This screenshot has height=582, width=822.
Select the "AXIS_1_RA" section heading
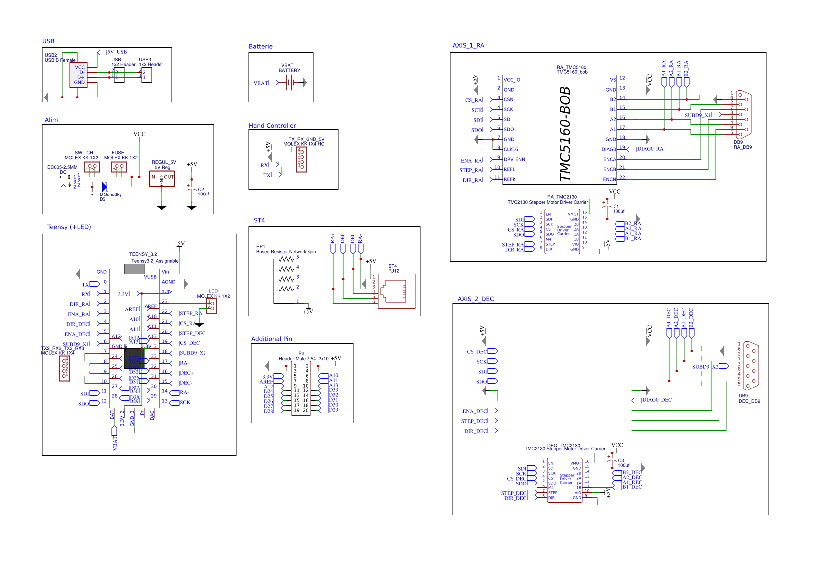pyautogui.click(x=468, y=45)
